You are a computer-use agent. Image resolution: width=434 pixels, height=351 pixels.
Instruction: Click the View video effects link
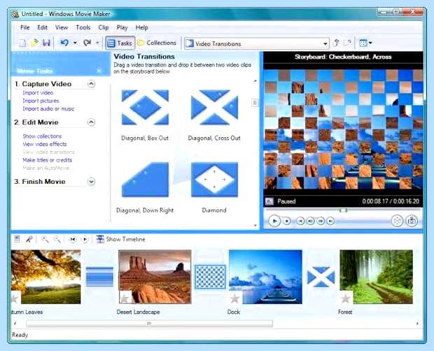pyautogui.click(x=45, y=144)
